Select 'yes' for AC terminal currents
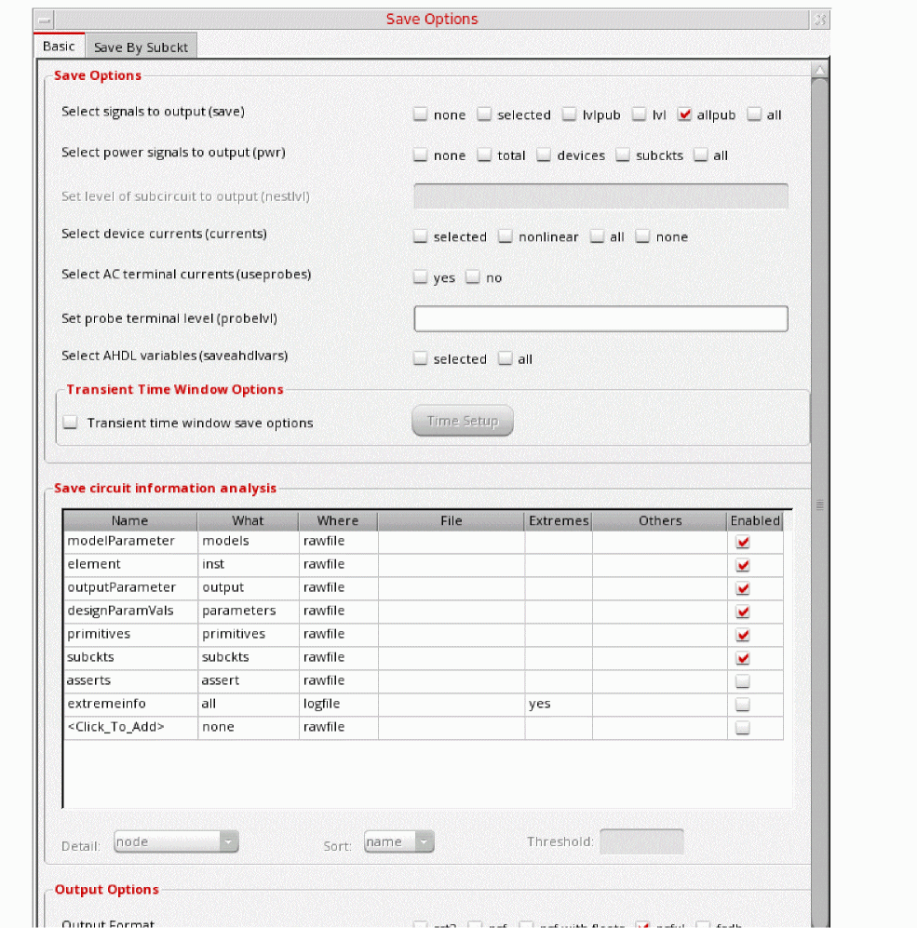The height and width of the screenshot is (928, 917). coord(421,278)
